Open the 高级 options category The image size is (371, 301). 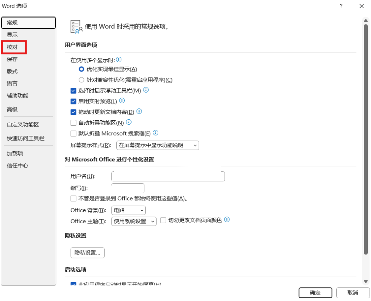(x=12, y=109)
